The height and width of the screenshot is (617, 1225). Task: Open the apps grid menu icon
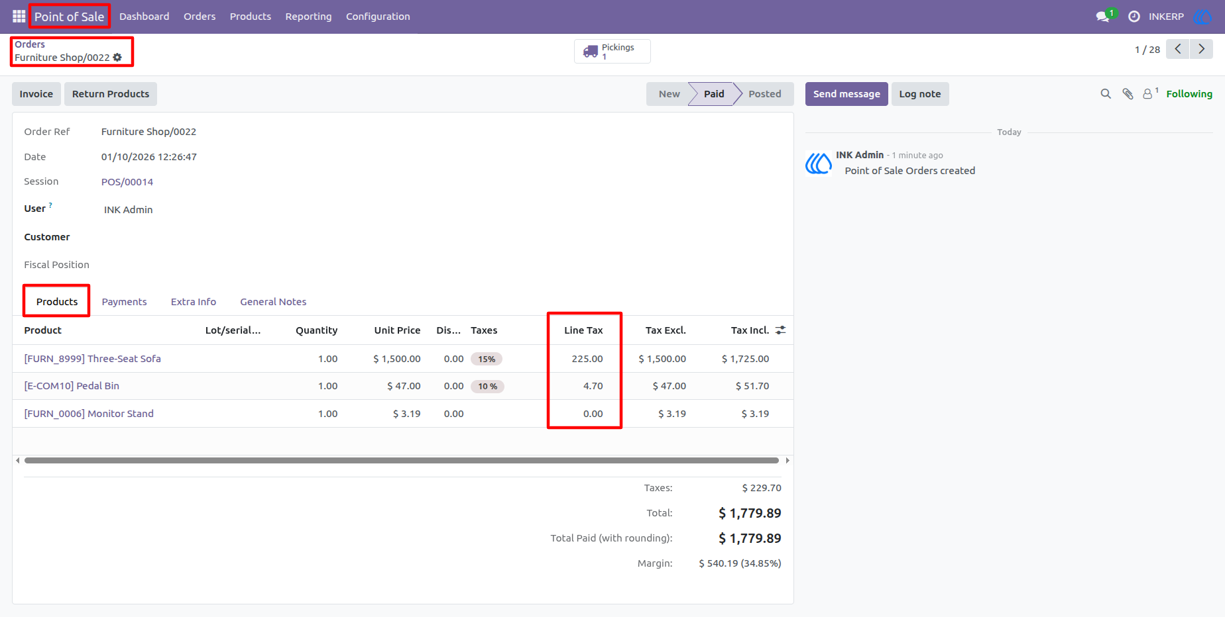pos(19,16)
